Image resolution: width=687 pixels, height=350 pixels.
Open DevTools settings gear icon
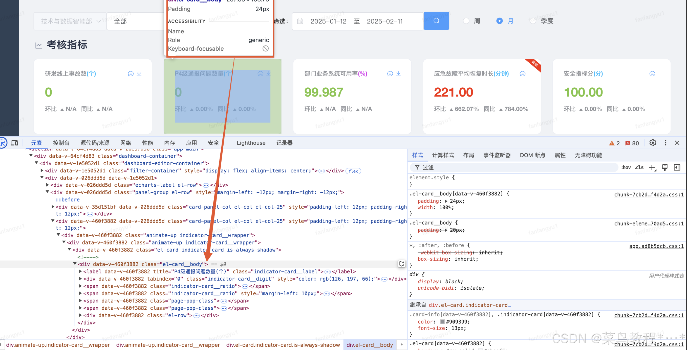pyautogui.click(x=652, y=143)
